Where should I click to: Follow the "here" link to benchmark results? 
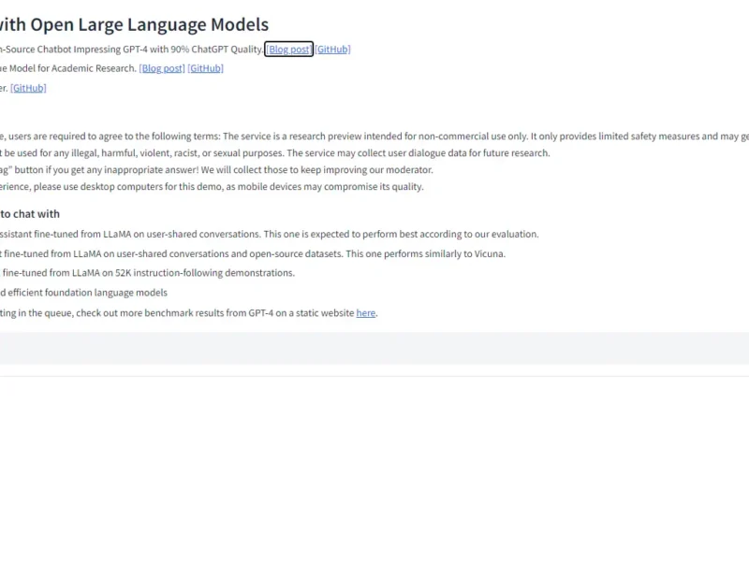(x=365, y=313)
